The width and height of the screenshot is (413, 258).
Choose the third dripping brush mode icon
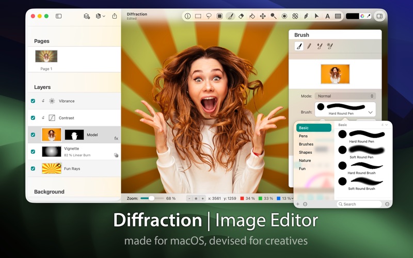click(x=320, y=46)
